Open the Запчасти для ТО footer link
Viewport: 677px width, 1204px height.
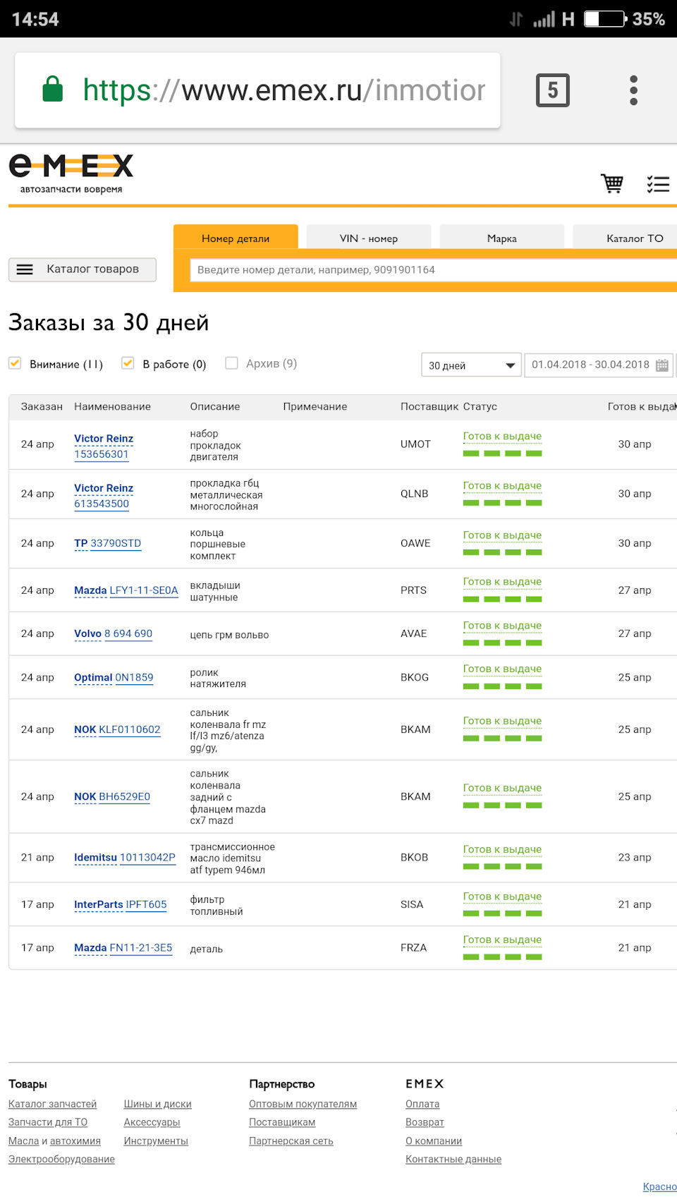point(48,1122)
